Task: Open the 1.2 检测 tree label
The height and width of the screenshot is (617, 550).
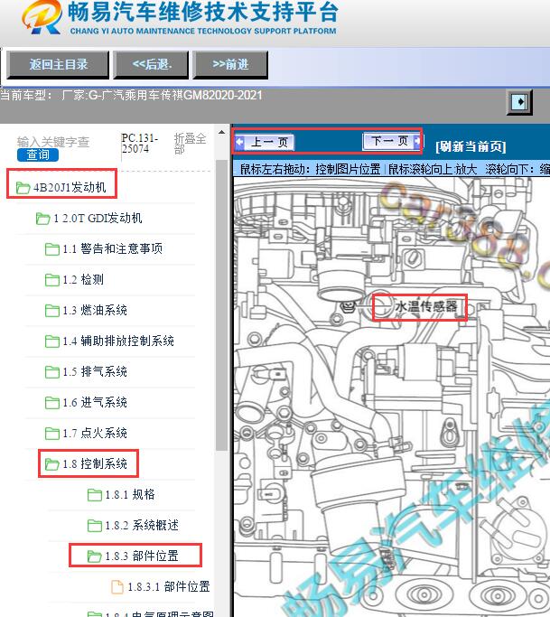Action: (83, 279)
